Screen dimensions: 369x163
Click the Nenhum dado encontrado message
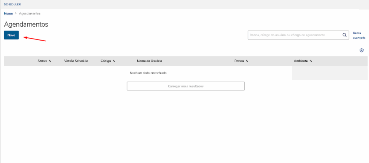point(148,73)
